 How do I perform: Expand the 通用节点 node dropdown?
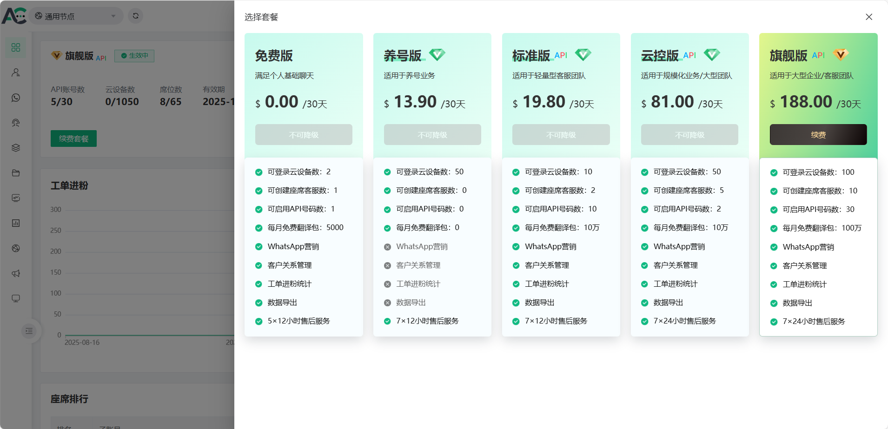tap(76, 16)
